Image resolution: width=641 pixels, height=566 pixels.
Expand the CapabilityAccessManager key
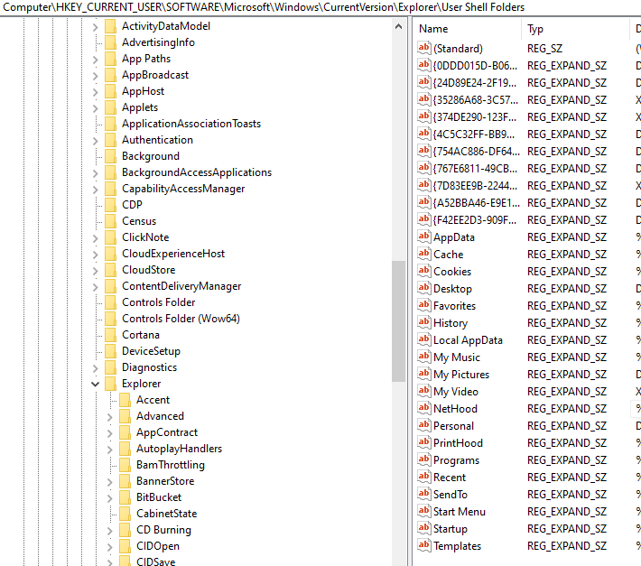(x=96, y=190)
